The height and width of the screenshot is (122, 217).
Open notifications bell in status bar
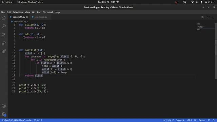click(214, 120)
